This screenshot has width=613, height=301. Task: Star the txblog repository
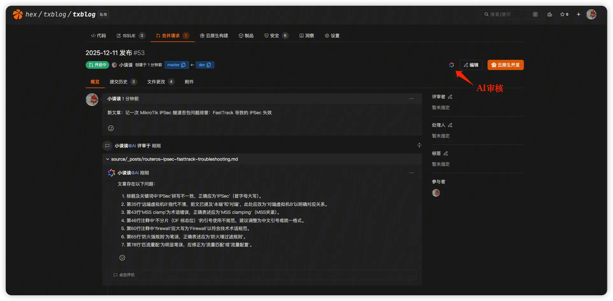tap(564, 14)
